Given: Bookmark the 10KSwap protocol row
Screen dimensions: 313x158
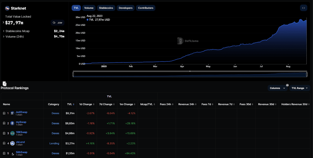Looking at the screenshot, I should pos(4,133).
